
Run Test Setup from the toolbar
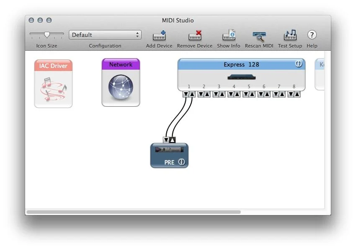(x=290, y=35)
